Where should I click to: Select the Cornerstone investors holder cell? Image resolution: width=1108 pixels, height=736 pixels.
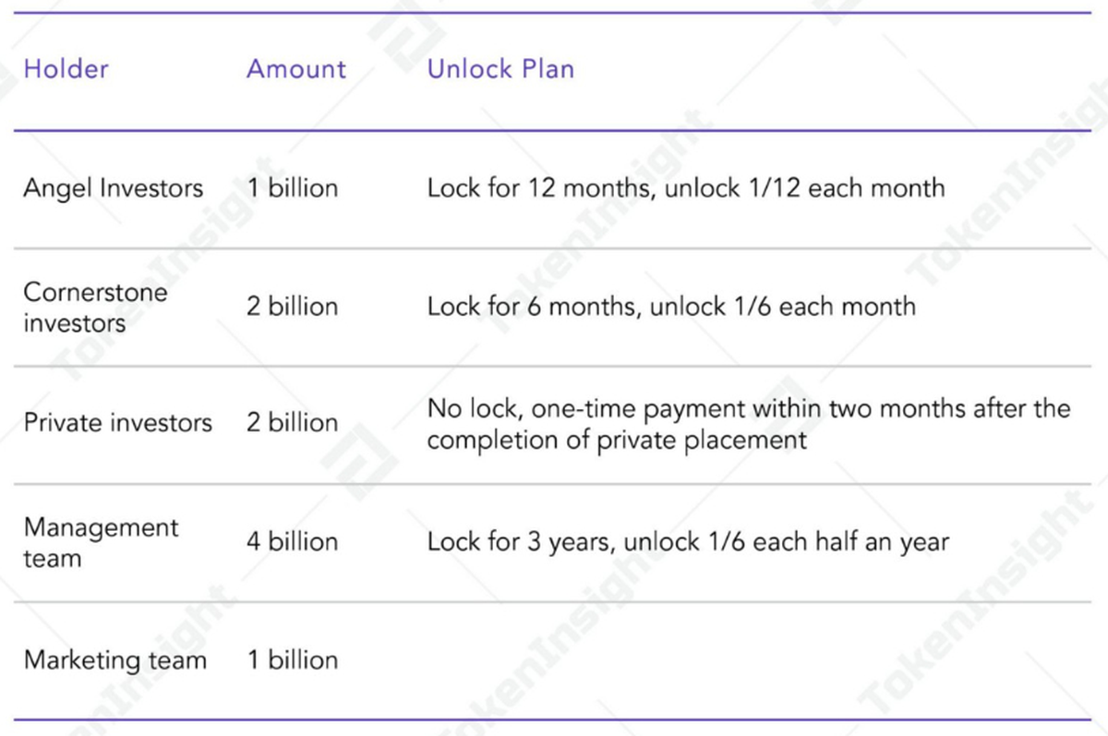point(95,307)
